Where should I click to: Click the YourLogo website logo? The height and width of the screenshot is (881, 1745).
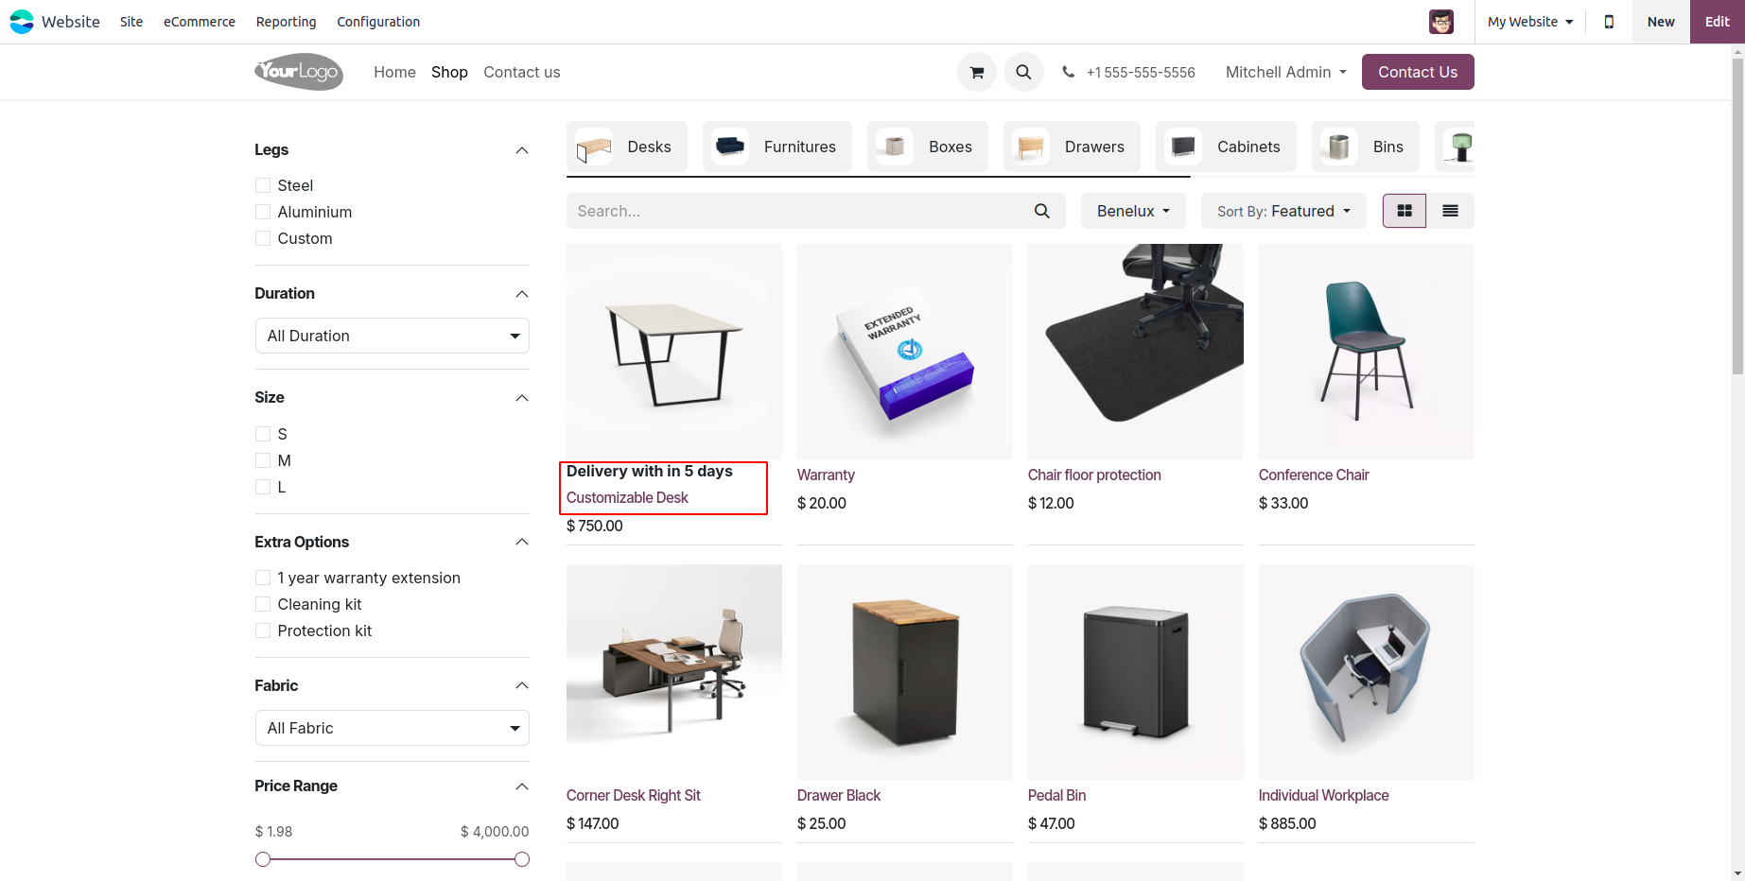pos(299,72)
